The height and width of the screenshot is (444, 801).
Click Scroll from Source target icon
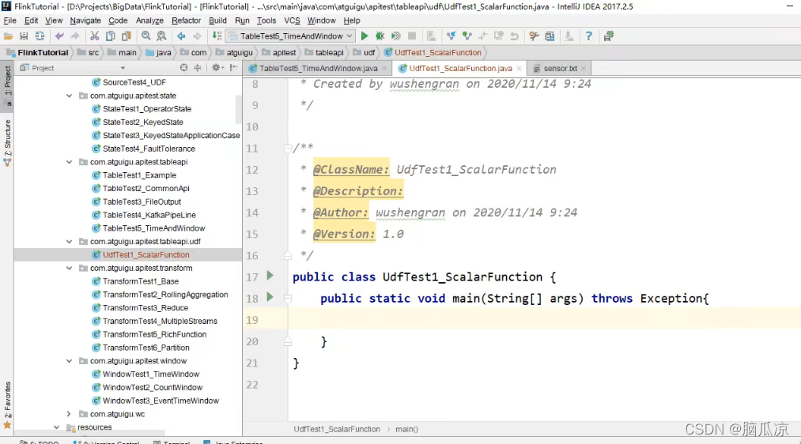click(184, 68)
